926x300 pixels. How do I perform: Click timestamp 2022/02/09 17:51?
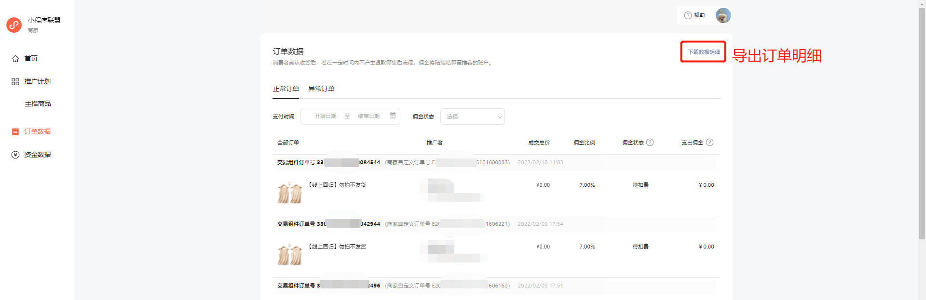click(x=540, y=286)
